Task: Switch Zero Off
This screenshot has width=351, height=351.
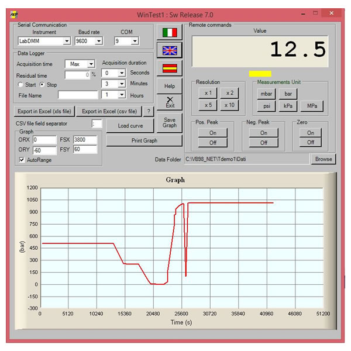Action: point(310,142)
